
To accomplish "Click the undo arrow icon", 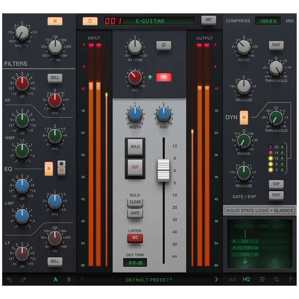I will click(x=9, y=279).
